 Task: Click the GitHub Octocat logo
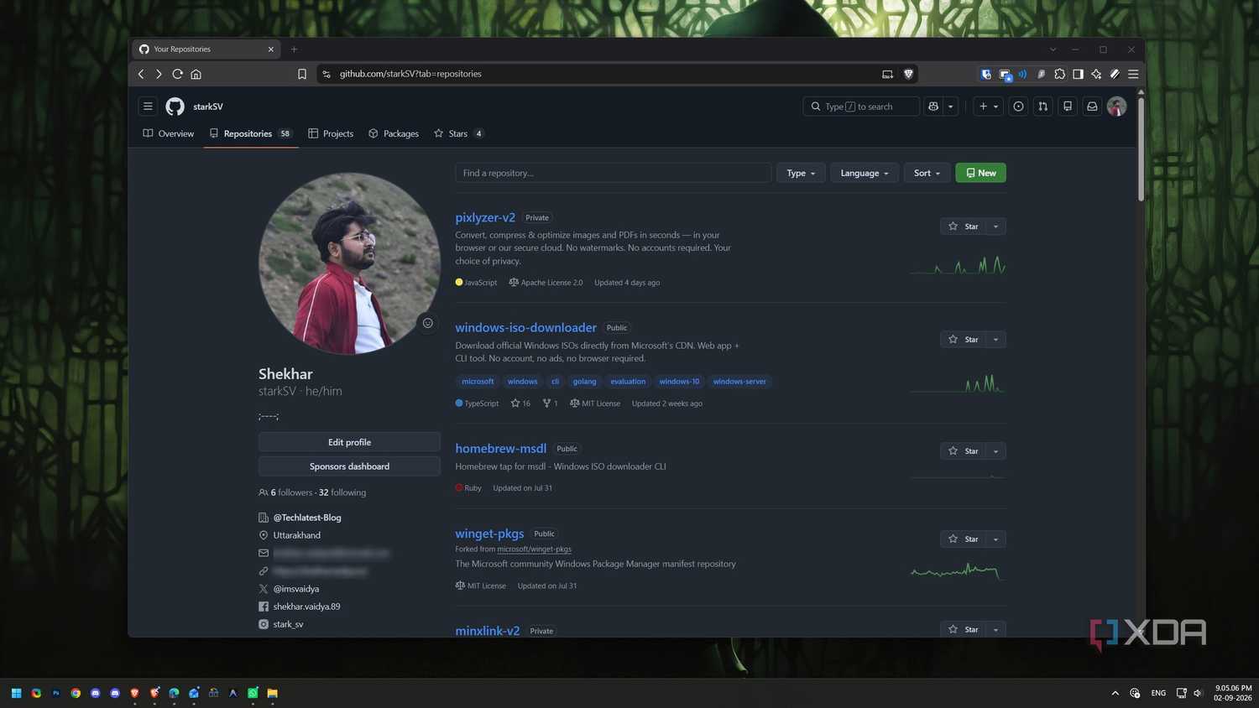coord(175,107)
